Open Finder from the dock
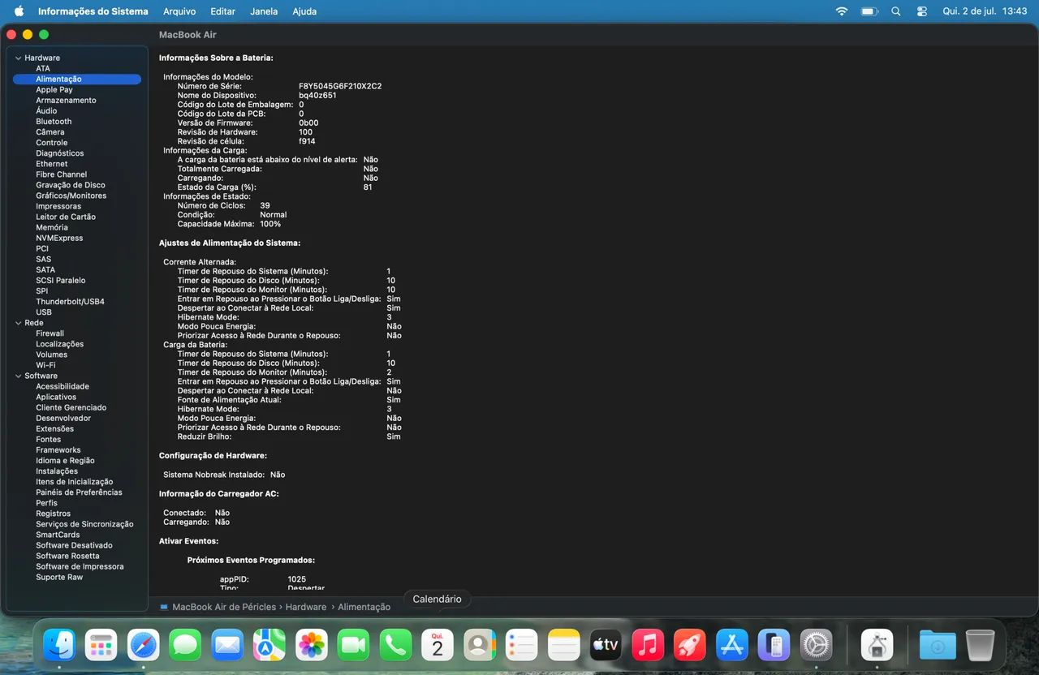1039x675 pixels. (x=59, y=646)
